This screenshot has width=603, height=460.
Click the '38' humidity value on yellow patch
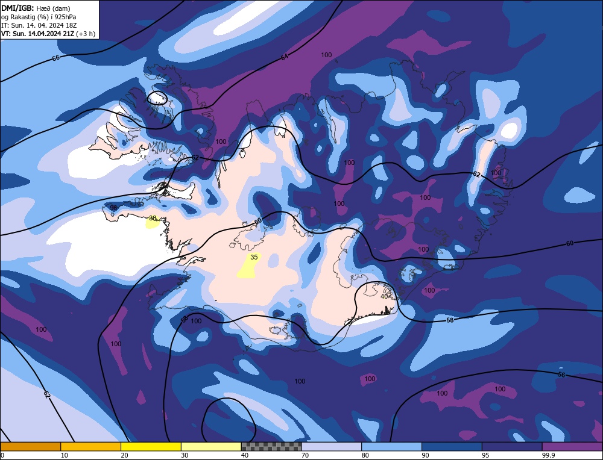[x=153, y=218]
